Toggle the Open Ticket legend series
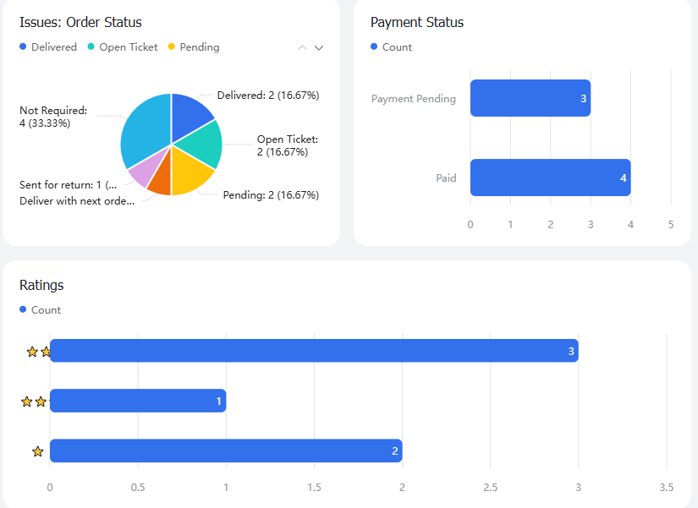 tap(123, 47)
